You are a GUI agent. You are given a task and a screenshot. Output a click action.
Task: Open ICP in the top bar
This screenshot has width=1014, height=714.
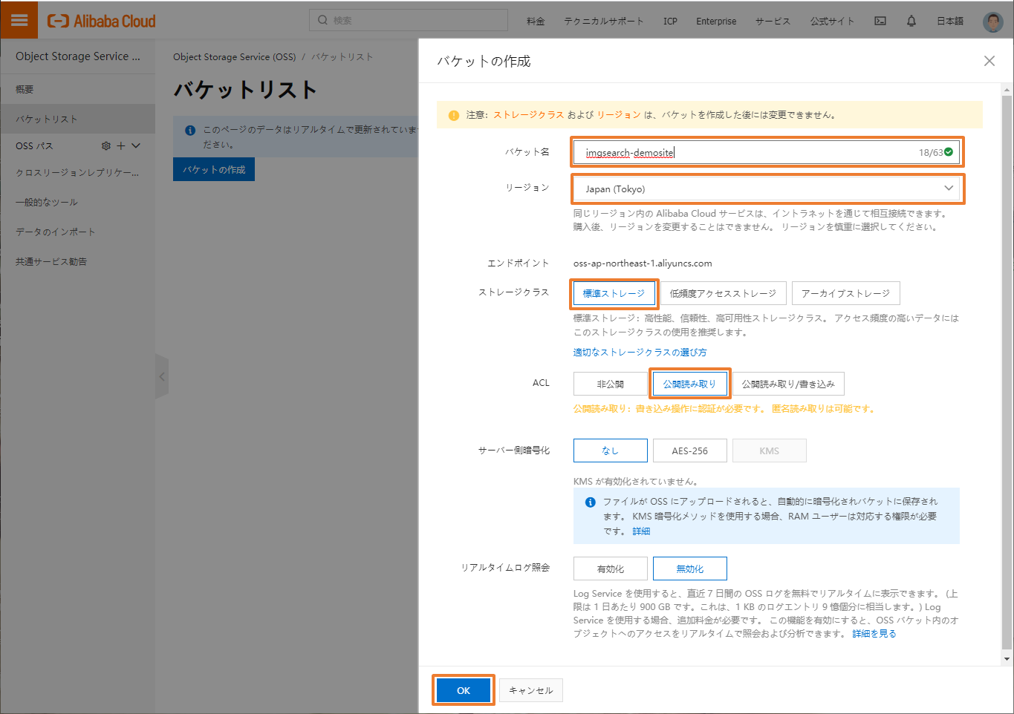coord(670,21)
